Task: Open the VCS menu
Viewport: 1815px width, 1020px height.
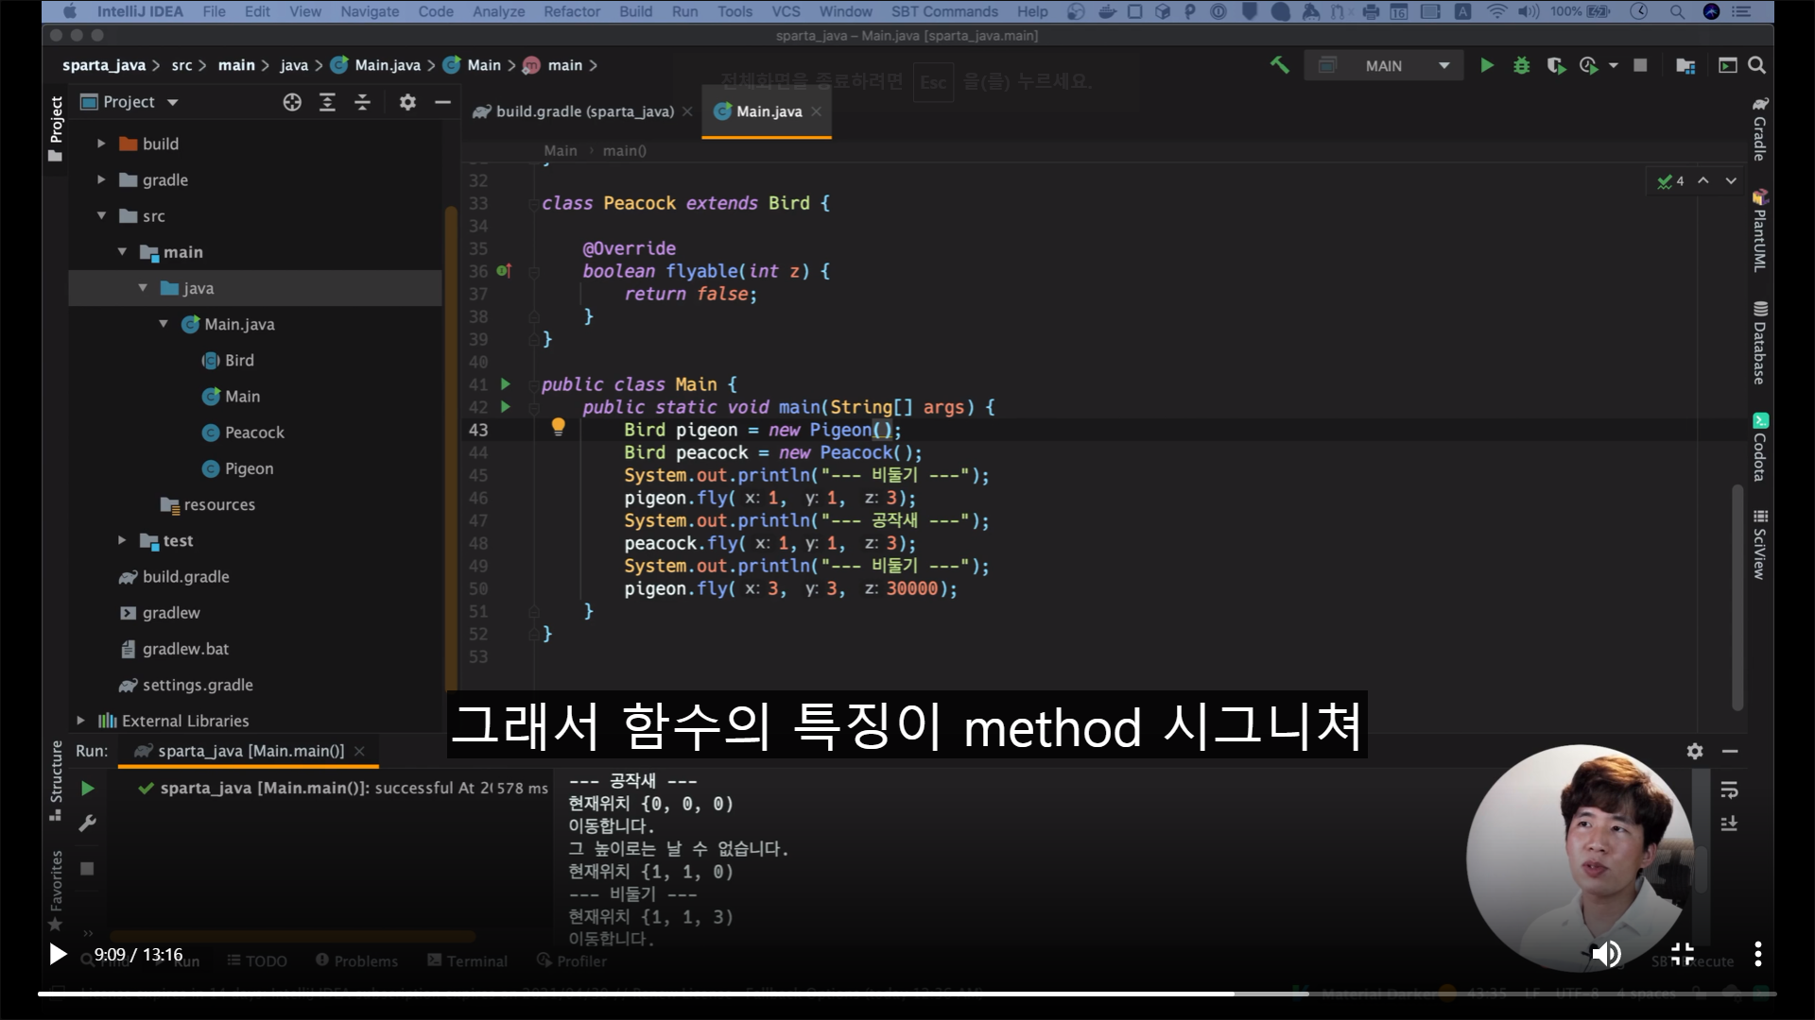Action: point(786,11)
